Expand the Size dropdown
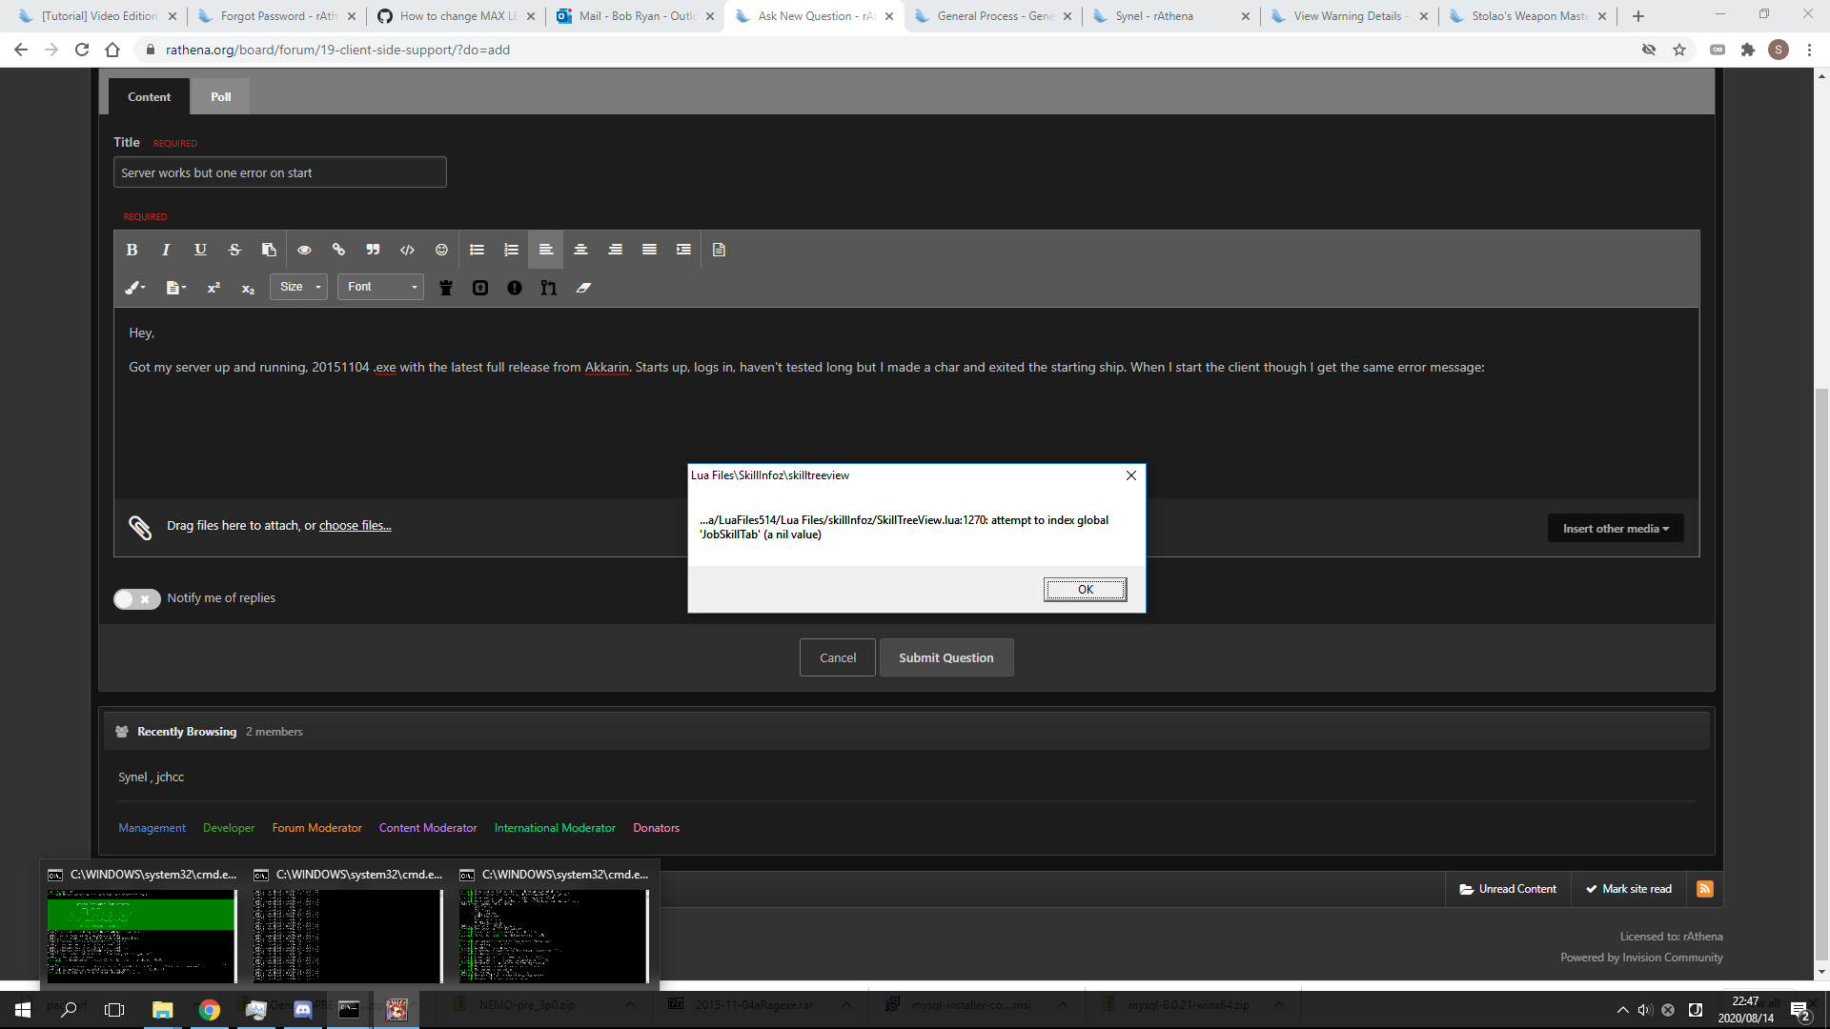Viewport: 1830px width, 1029px height. coord(299,288)
